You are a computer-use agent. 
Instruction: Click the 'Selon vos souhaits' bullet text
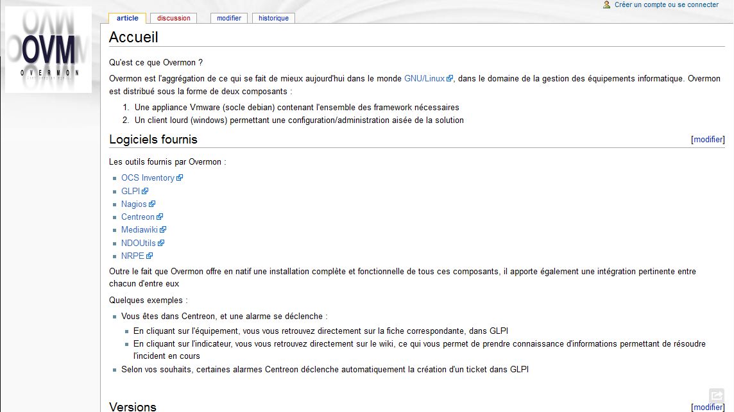pyautogui.click(x=325, y=370)
